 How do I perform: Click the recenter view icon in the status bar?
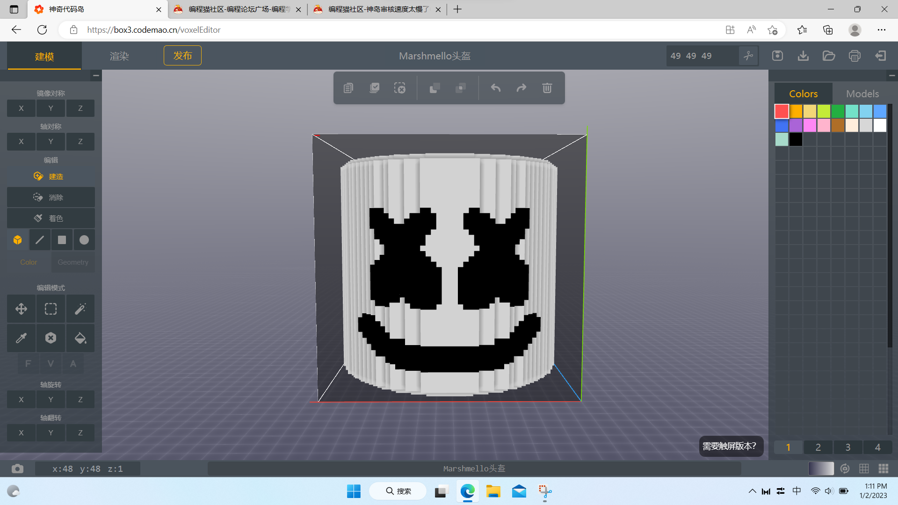[x=845, y=469]
